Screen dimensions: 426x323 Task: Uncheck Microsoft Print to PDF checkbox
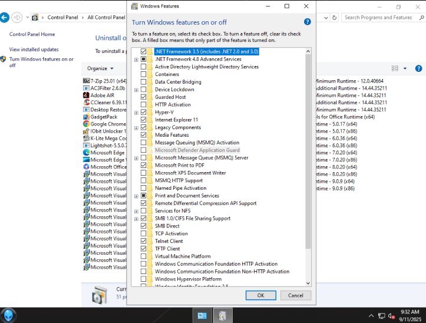click(143, 165)
